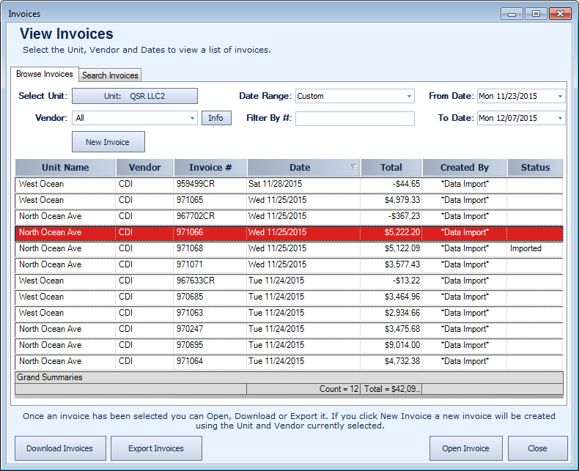Image resolution: width=579 pixels, height=471 pixels.
Task: Expand the Date Range dropdown
Action: tap(409, 96)
